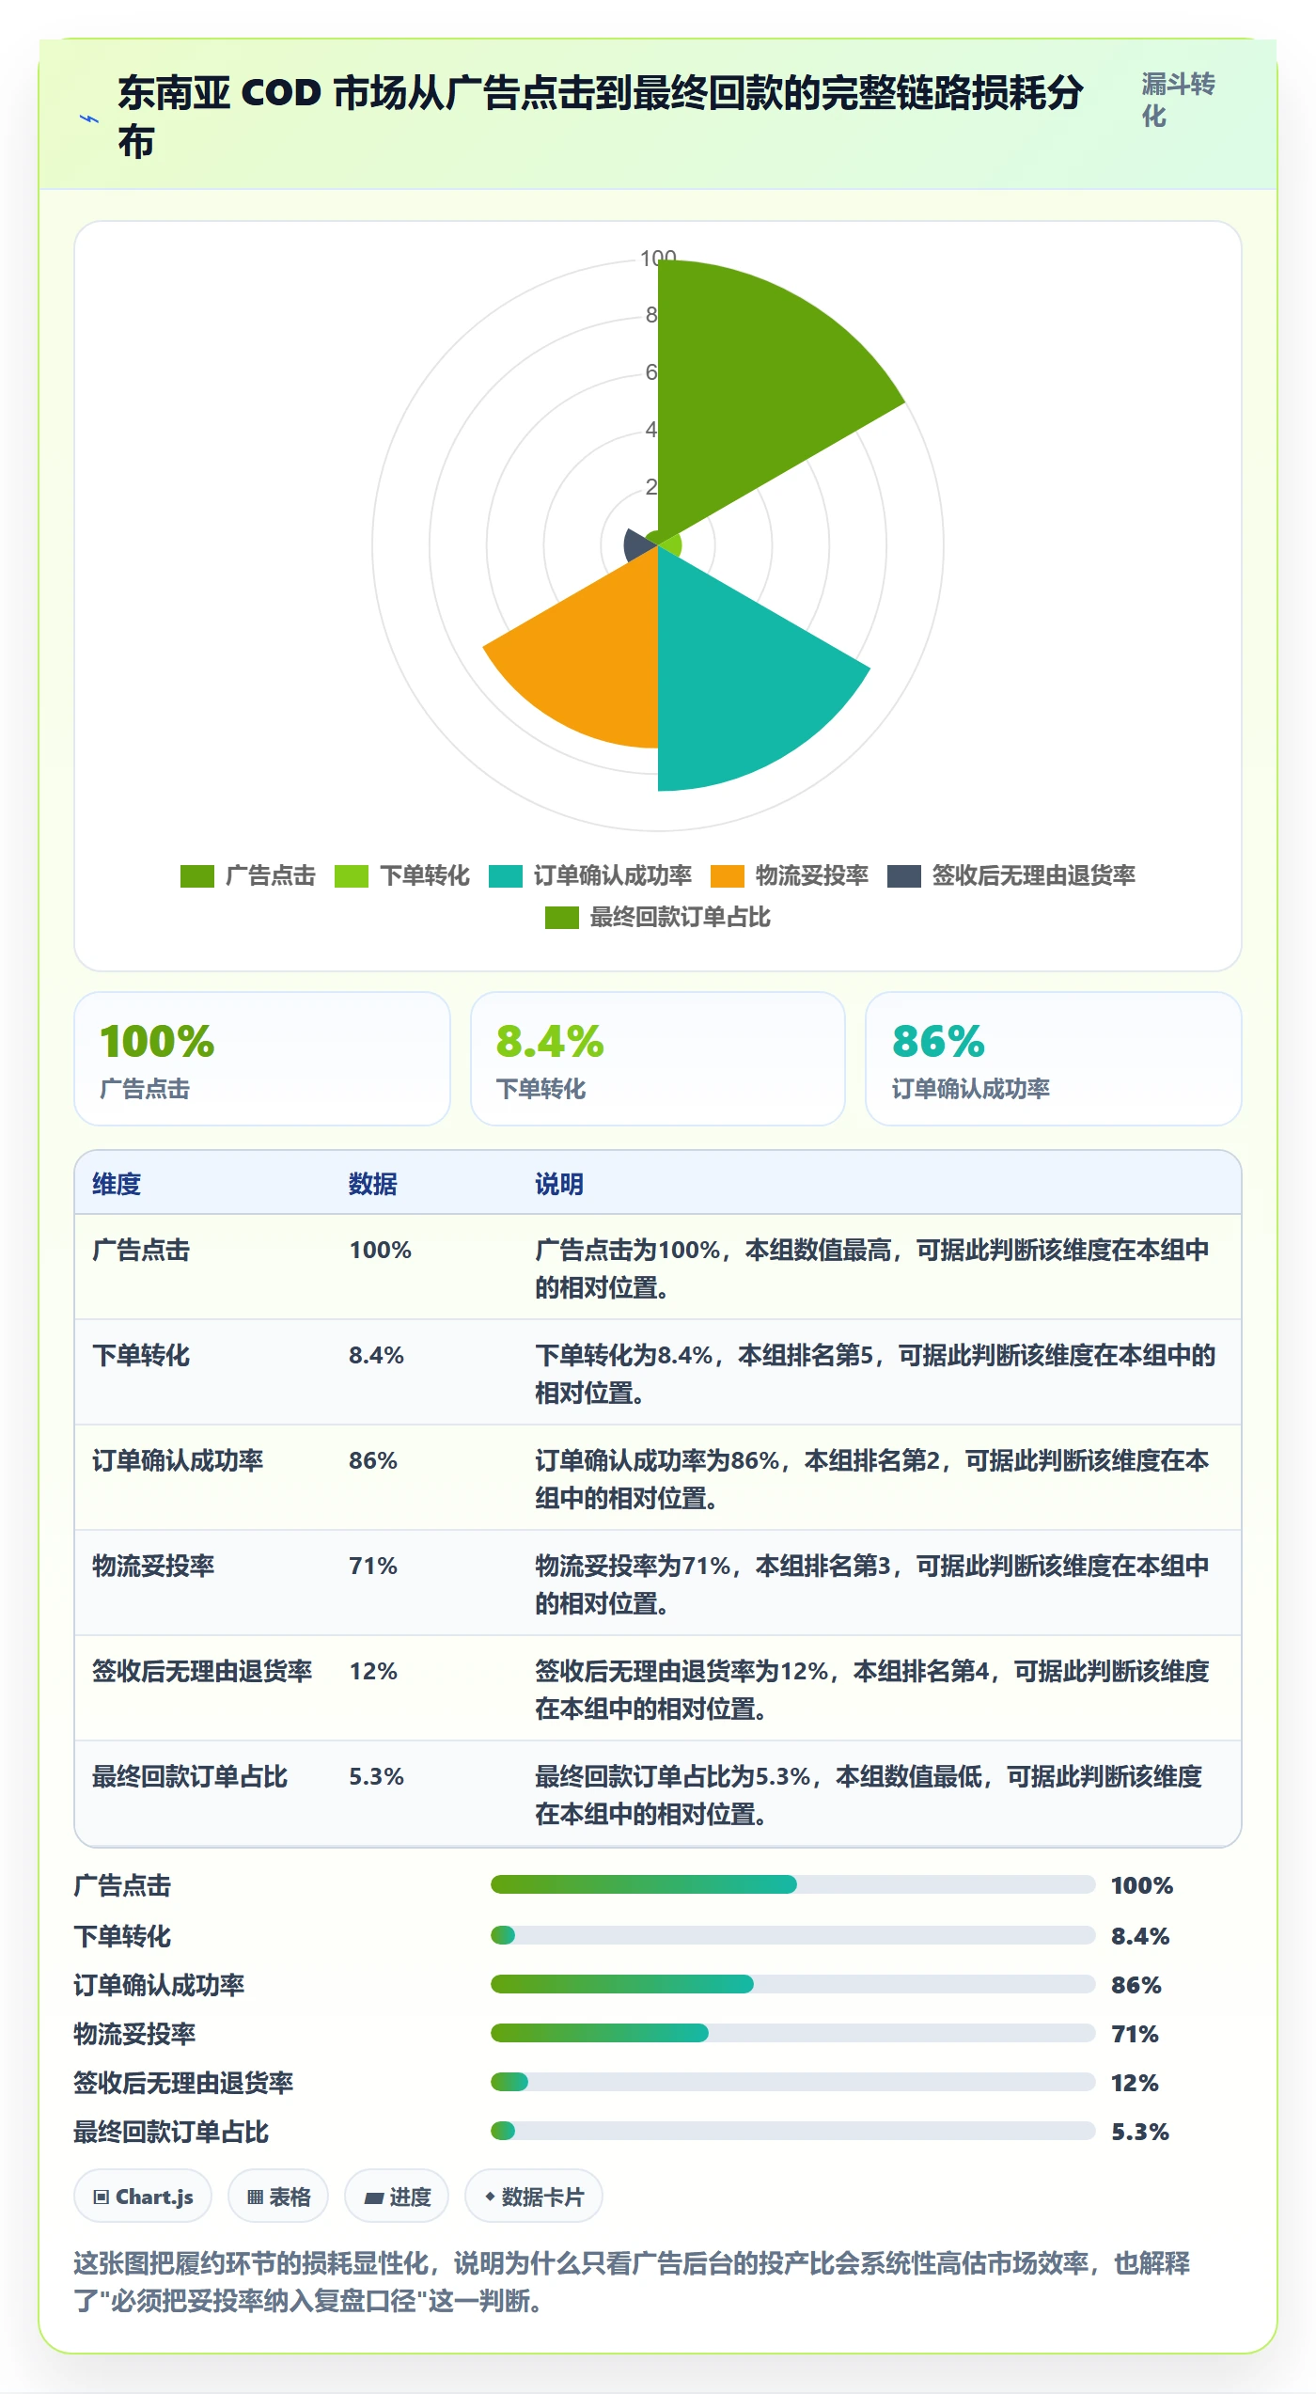Hide the 签收后无理由退货率 legend item
This screenshot has width=1316, height=2394.
pyautogui.click(x=1011, y=876)
